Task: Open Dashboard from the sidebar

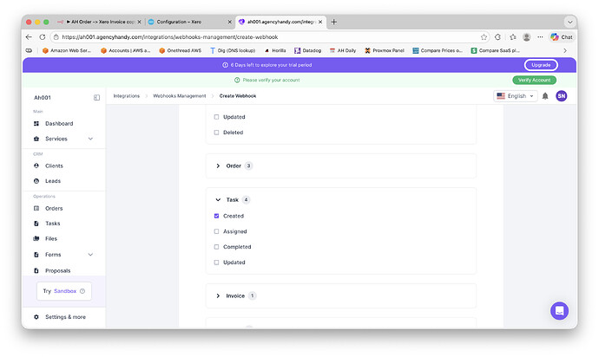Action: coord(58,123)
